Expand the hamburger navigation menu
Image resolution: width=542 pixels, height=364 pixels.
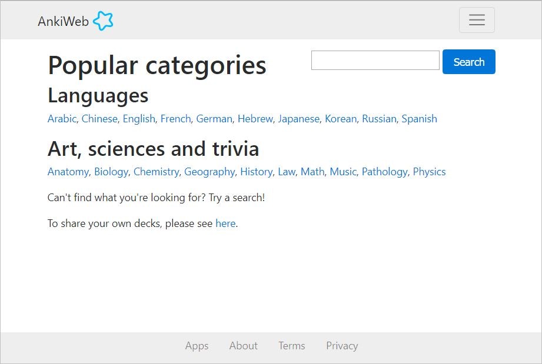477,20
